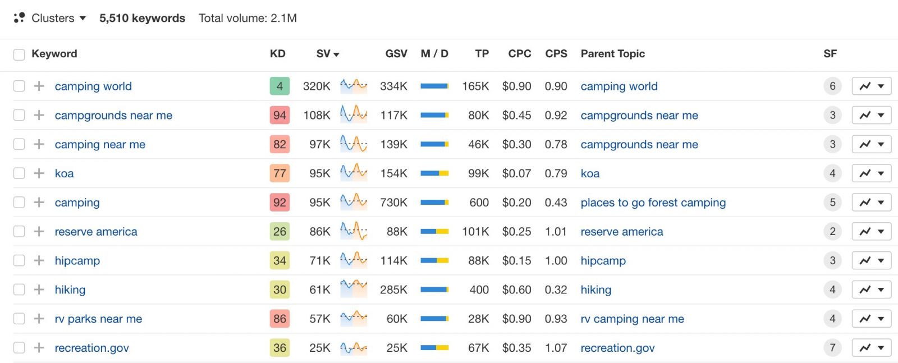This screenshot has height=363, width=898.
Task: Open parent topic places to go forest camping
Action: [653, 203]
